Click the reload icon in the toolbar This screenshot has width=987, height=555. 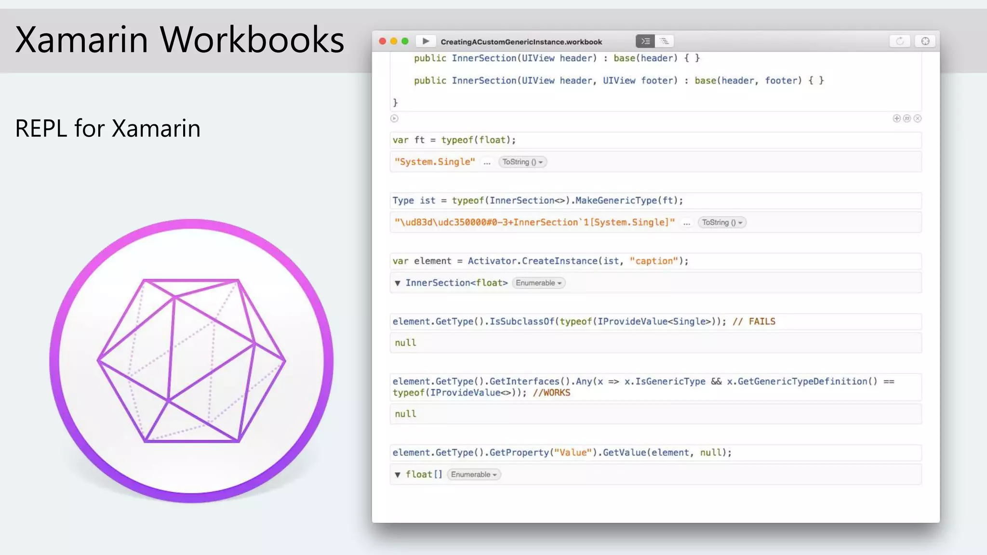[900, 41]
